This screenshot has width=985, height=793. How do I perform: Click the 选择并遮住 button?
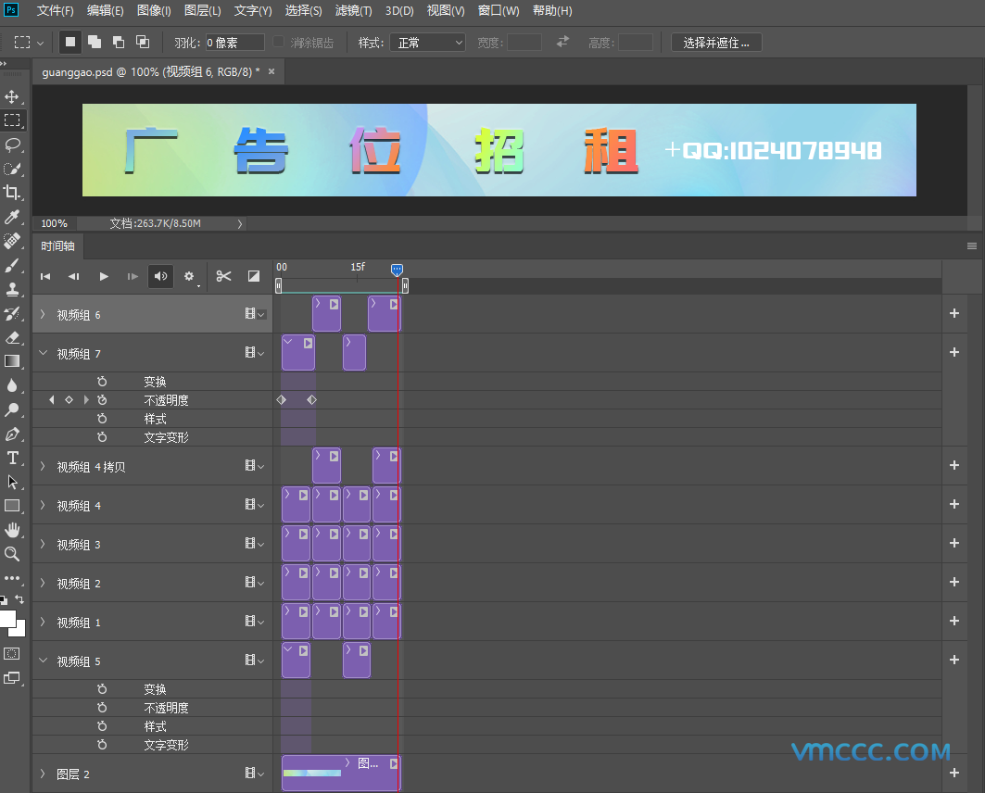(716, 43)
